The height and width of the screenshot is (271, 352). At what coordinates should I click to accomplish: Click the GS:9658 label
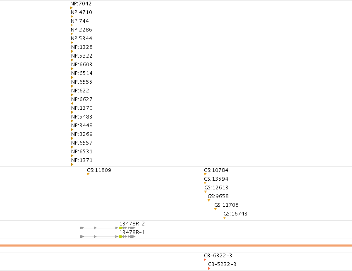coord(218,196)
